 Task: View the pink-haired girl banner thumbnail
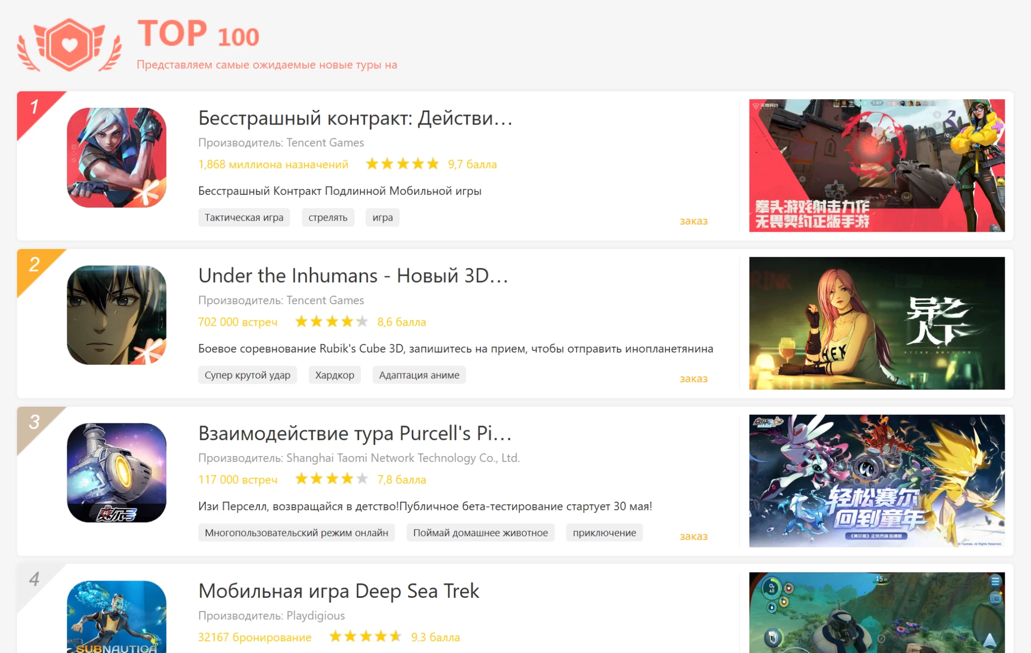[876, 323]
